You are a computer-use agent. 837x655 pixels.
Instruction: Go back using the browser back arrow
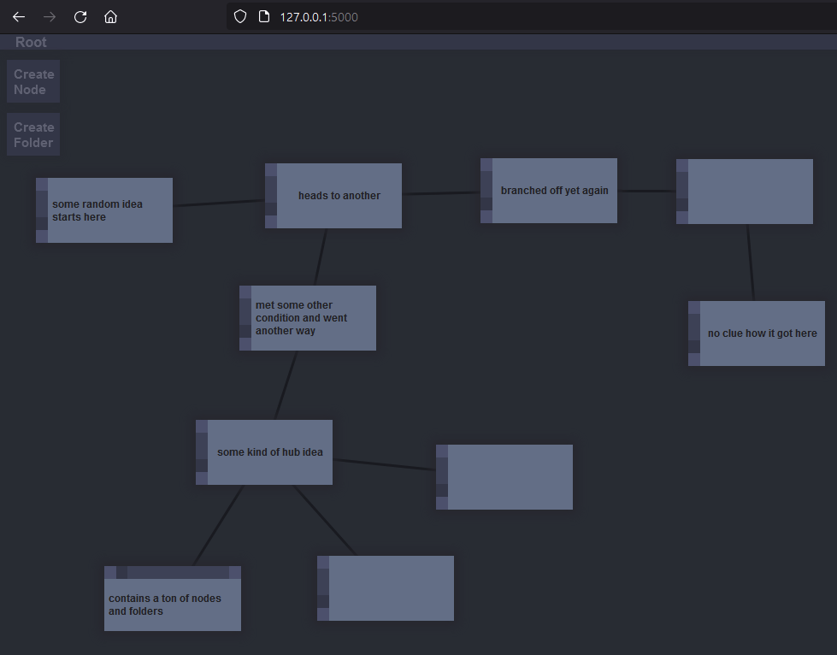click(19, 17)
